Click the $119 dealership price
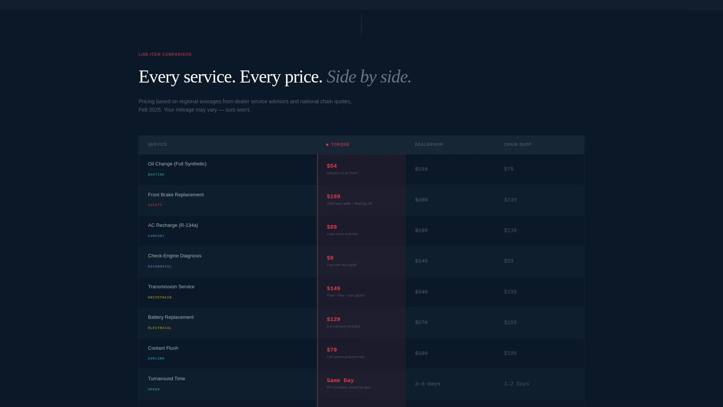 (x=421, y=169)
